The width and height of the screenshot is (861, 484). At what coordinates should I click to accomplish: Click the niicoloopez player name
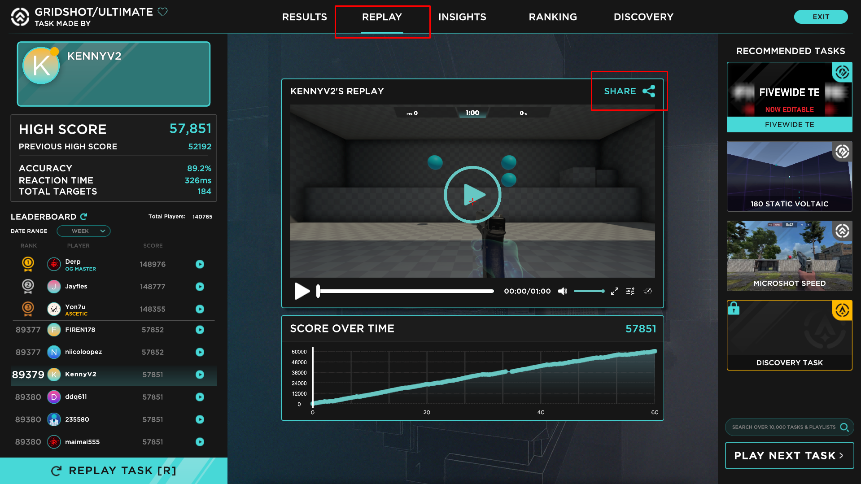click(83, 352)
